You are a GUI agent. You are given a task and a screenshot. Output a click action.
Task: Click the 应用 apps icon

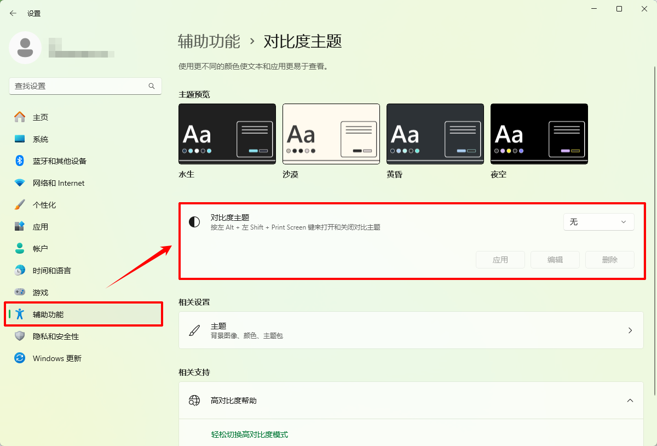20,227
